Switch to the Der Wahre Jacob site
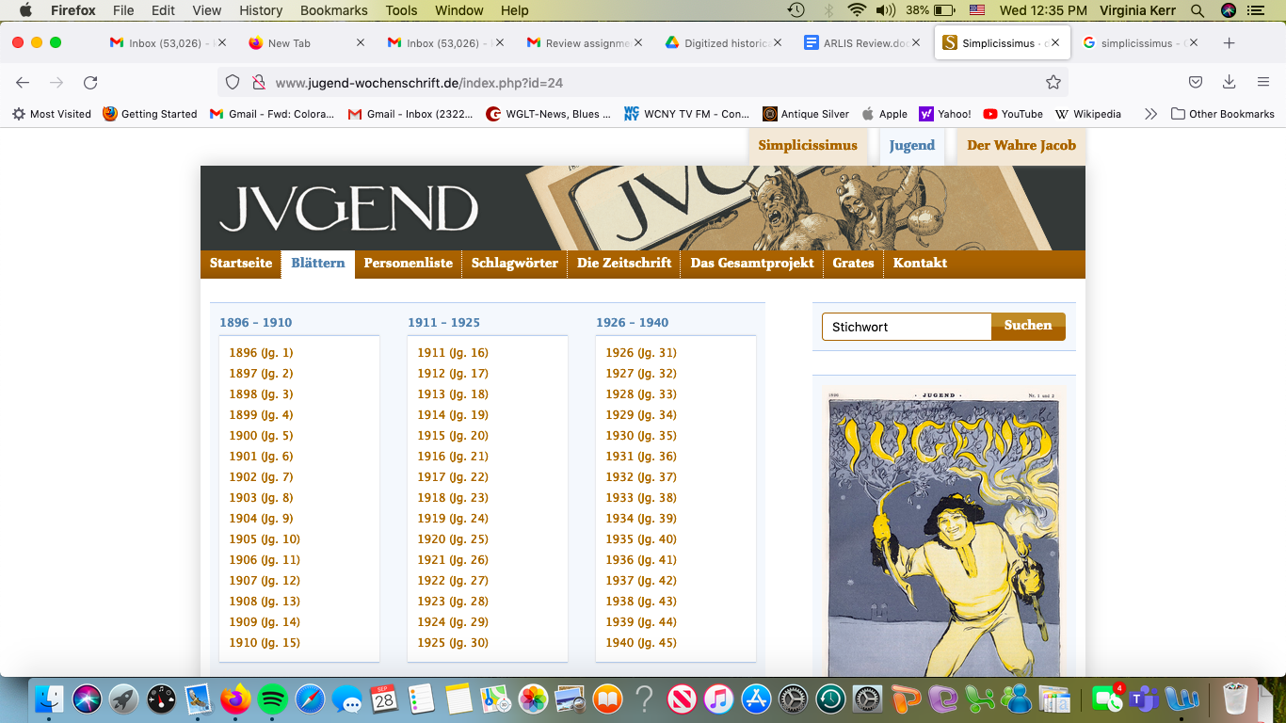 point(1021,146)
